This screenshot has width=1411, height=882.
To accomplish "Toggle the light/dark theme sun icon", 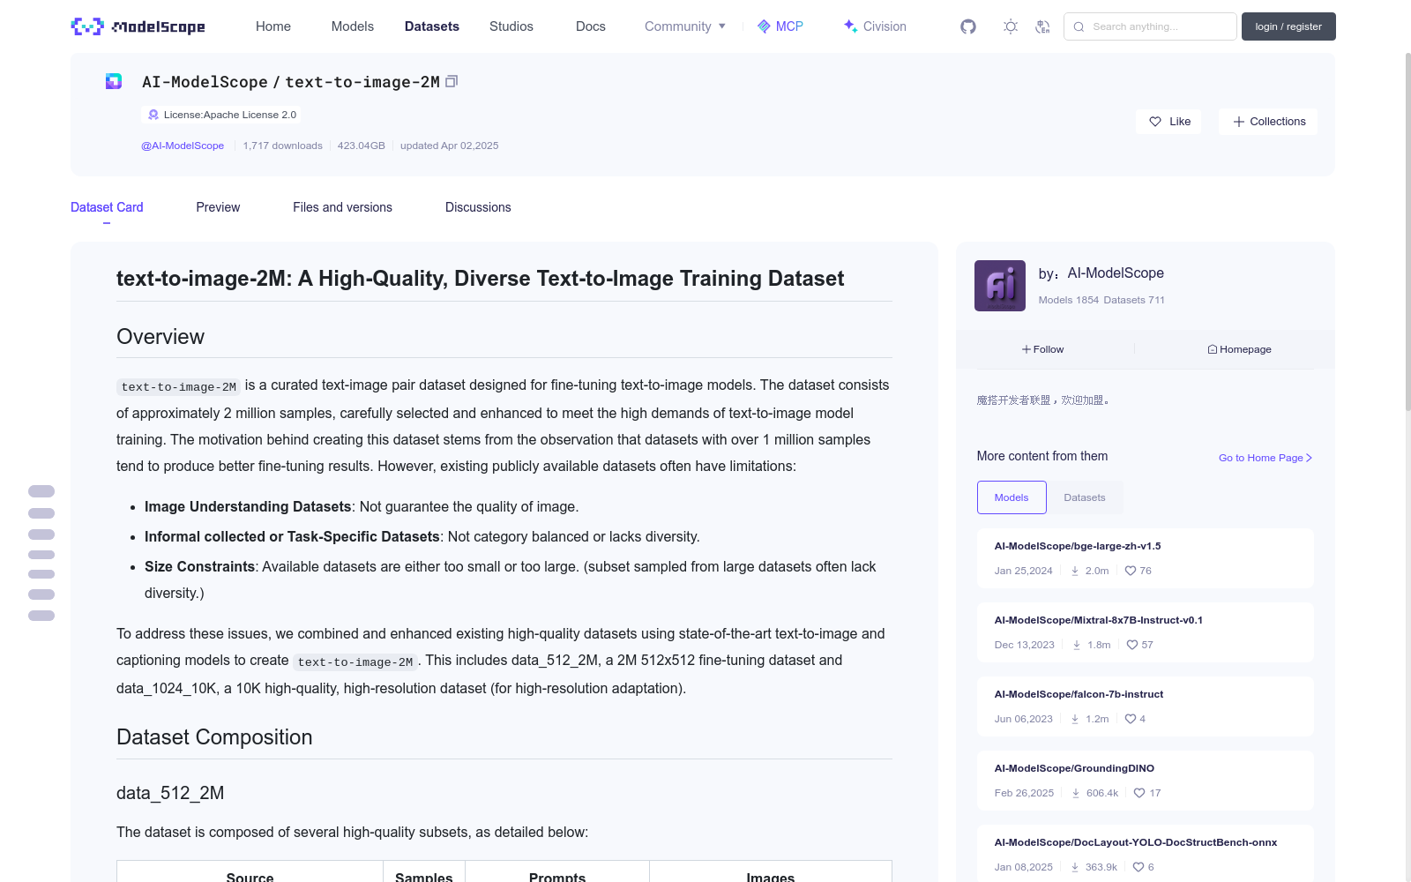I will (1011, 26).
